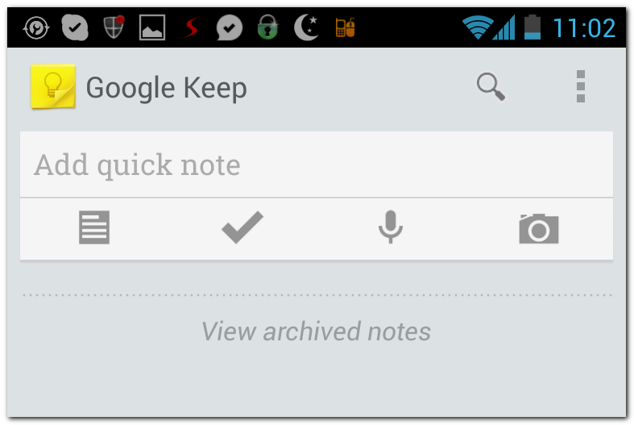
Task: Tap the yellow Google Keep lightbulb logo
Action: [53, 86]
